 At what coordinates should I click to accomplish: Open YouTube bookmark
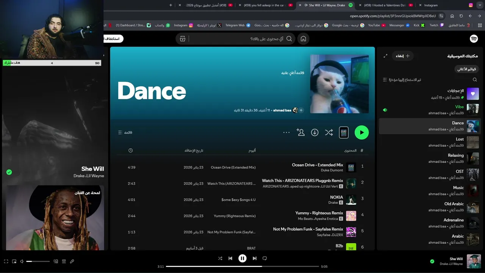pos(377,25)
